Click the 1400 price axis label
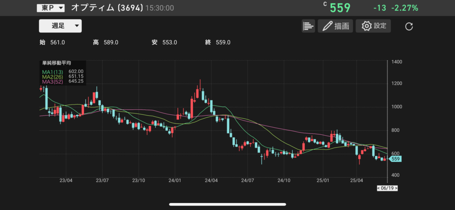The width and height of the screenshot is (455, 210). tap(396, 62)
